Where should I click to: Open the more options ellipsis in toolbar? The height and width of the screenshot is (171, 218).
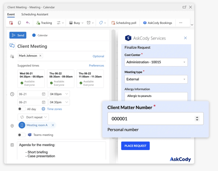(181, 23)
